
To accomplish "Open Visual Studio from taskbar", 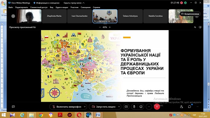I will coord(13,115).
